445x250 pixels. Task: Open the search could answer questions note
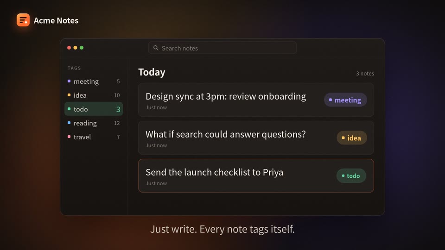point(256,138)
